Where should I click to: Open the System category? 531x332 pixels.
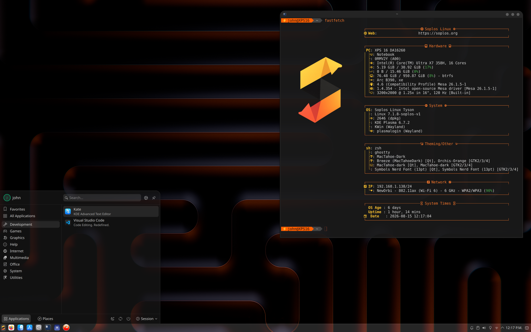31,271
